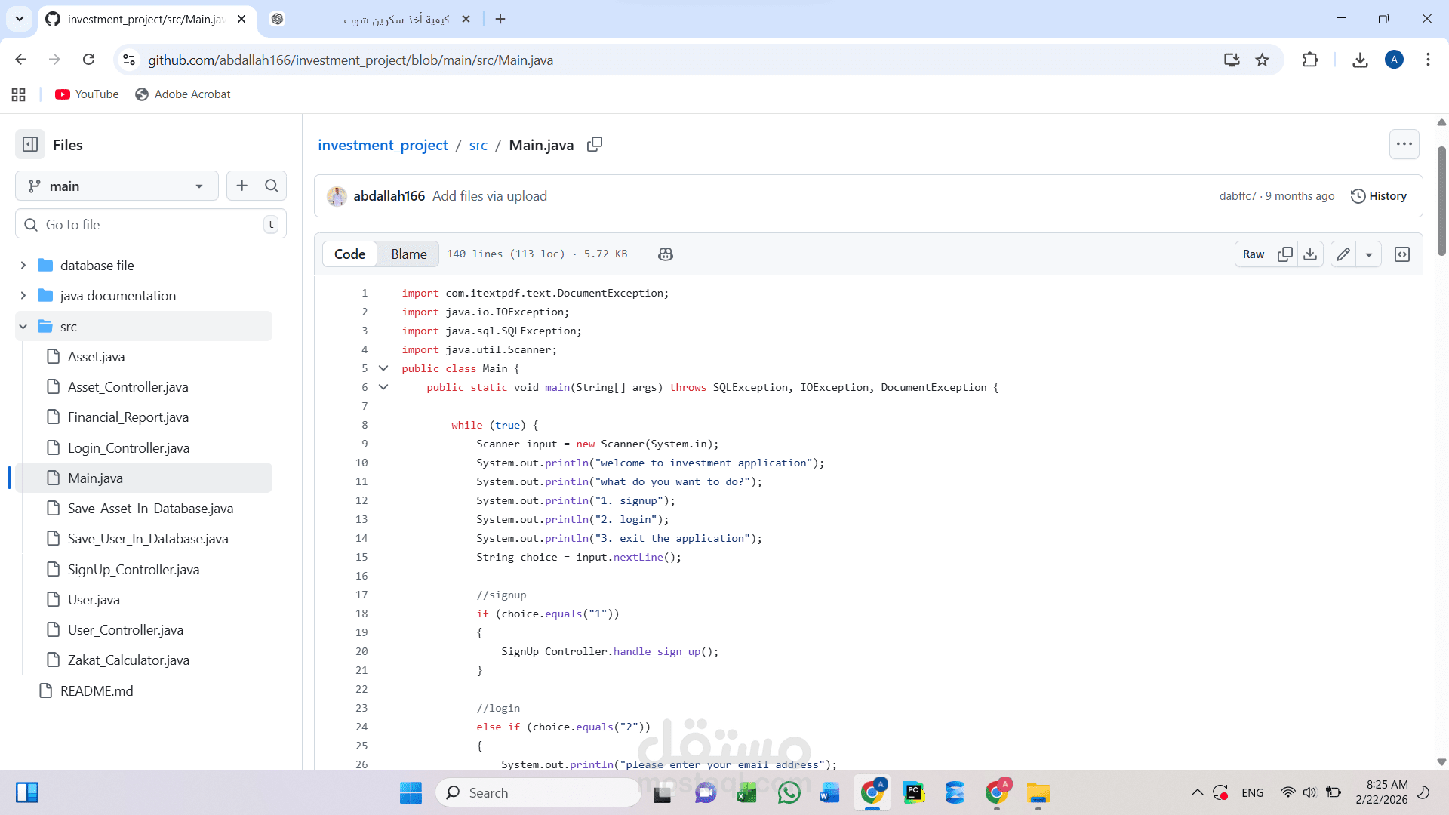Download raw file icon
1449x815 pixels.
[x=1310, y=254]
